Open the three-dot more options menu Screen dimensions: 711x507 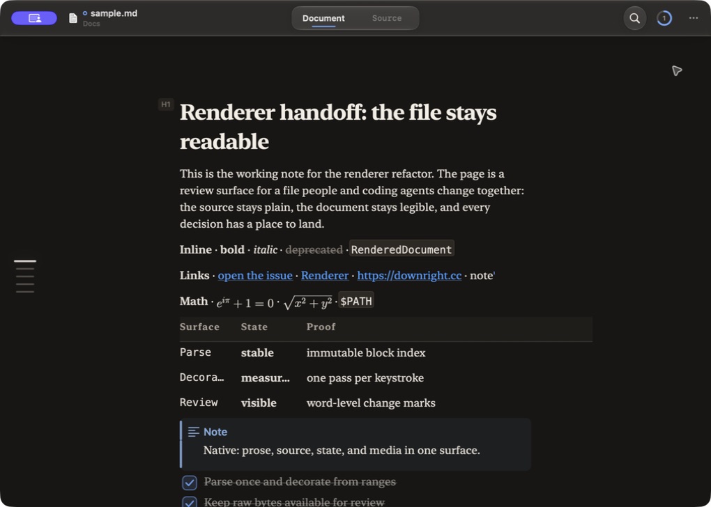coord(694,18)
